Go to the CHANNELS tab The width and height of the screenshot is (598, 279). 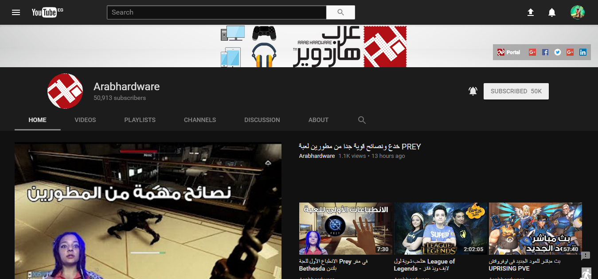tap(200, 120)
